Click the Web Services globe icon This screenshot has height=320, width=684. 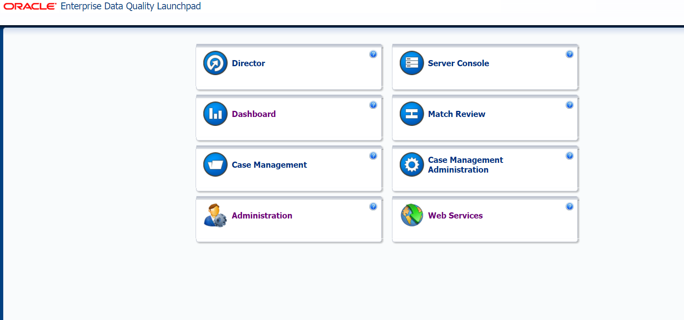(x=412, y=215)
